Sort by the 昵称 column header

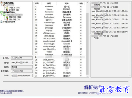[x=67, y=4]
